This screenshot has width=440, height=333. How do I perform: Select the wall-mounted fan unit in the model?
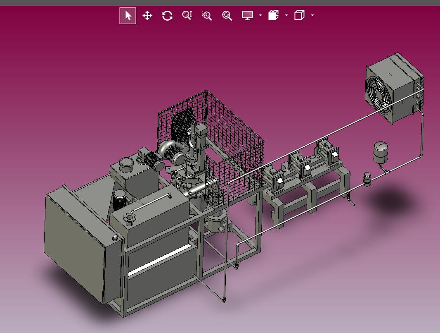click(x=394, y=88)
